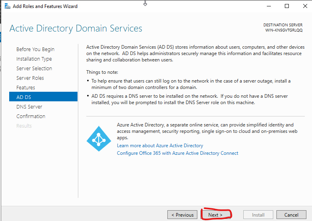Click the disabled Results step

[24, 126]
